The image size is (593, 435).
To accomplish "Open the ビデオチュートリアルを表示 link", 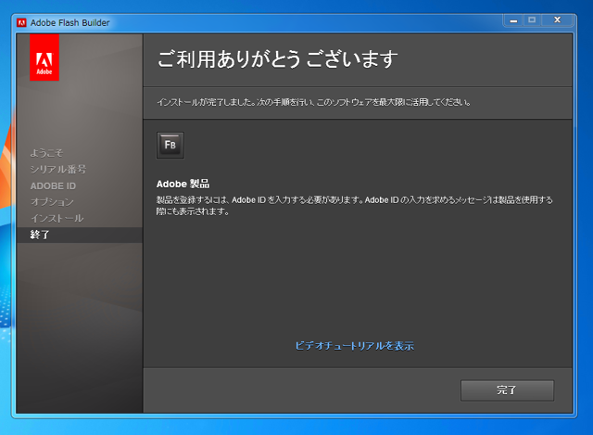I will (x=354, y=346).
